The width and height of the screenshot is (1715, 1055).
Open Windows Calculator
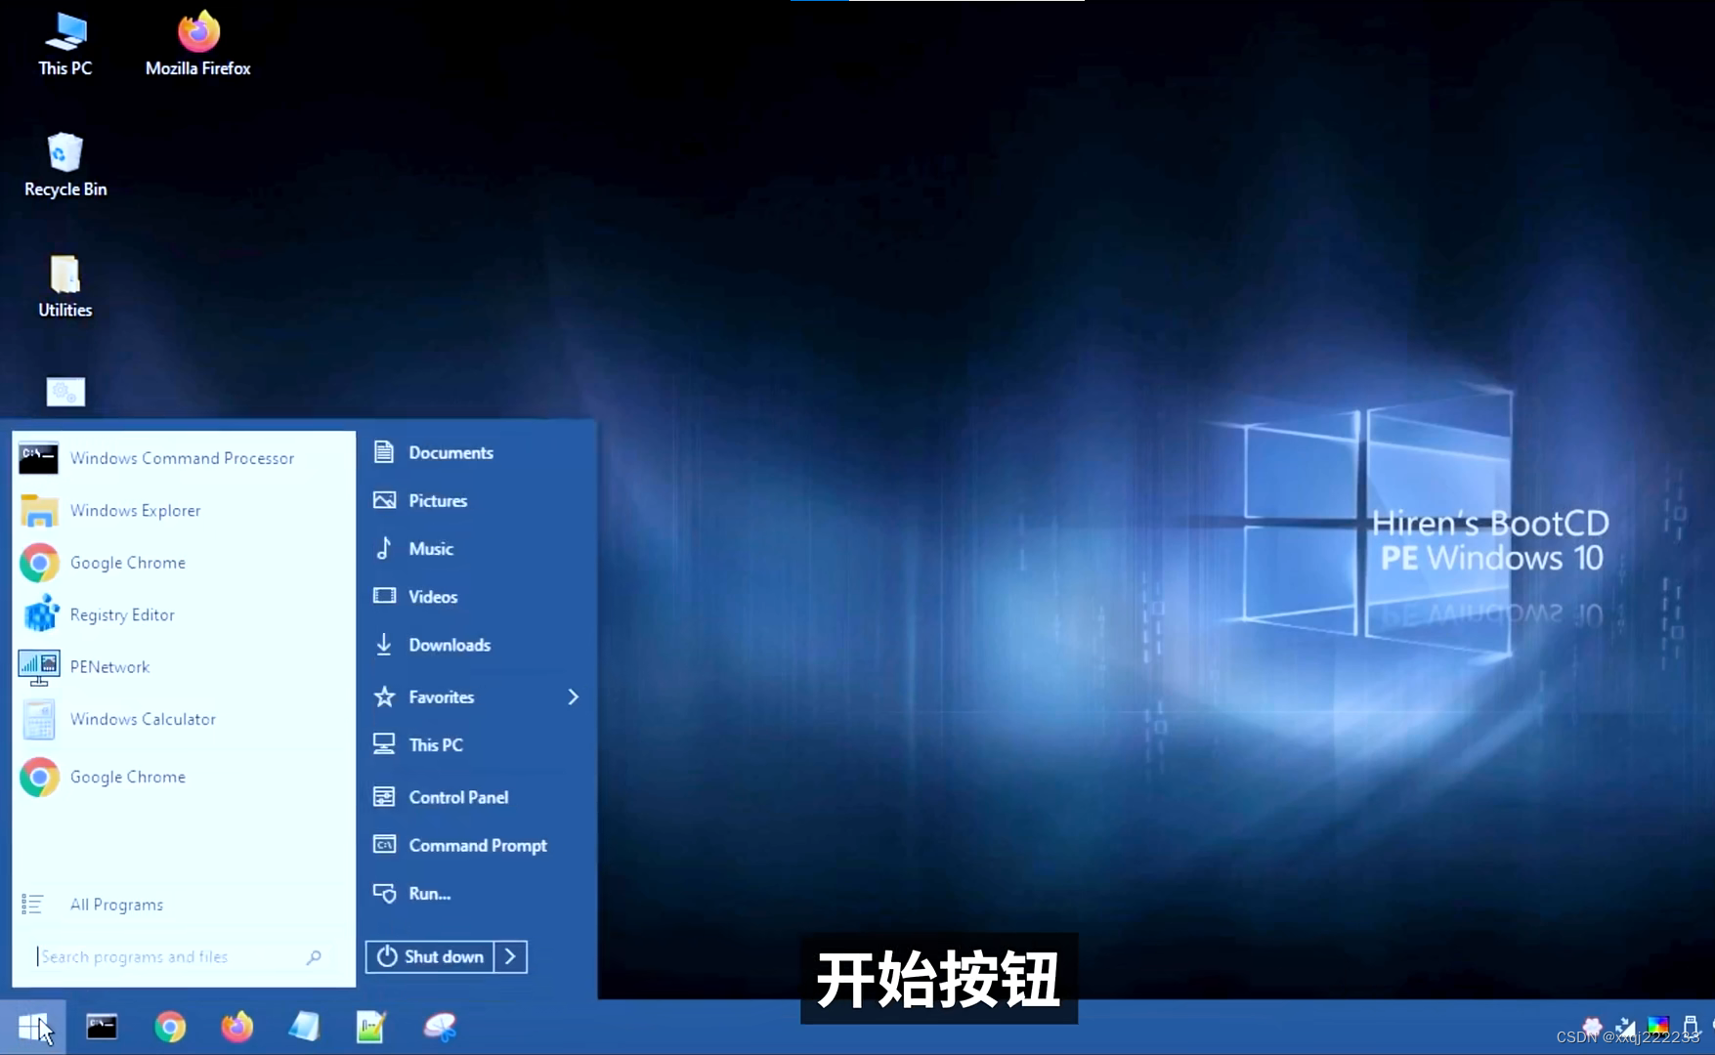[143, 718]
